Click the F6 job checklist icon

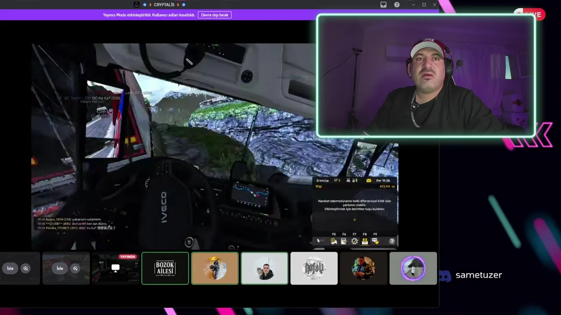(344, 241)
